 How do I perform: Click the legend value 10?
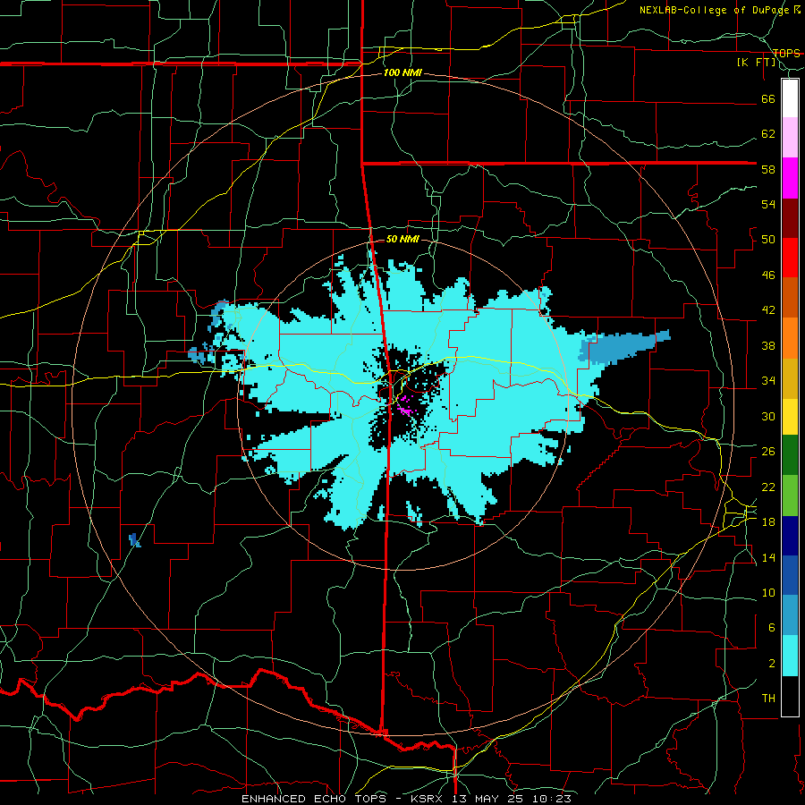click(x=768, y=593)
